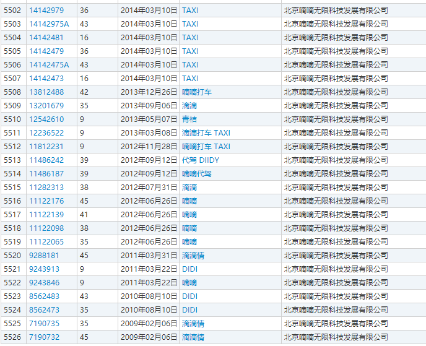The height and width of the screenshot is (346, 426).
Task: Open the 嘀嘀 trademark in row 5516
Action: (x=189, y=201)
